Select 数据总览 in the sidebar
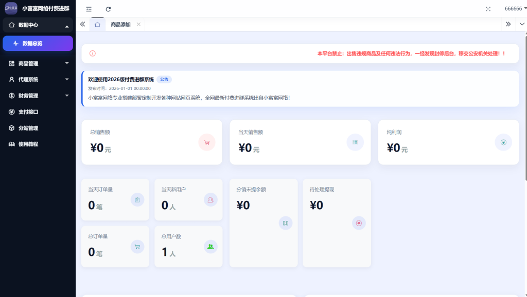527x297 pixels. coord(38,43)
